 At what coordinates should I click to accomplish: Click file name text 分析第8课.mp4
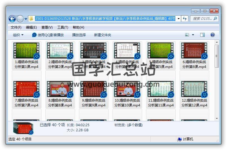point(60,105)
